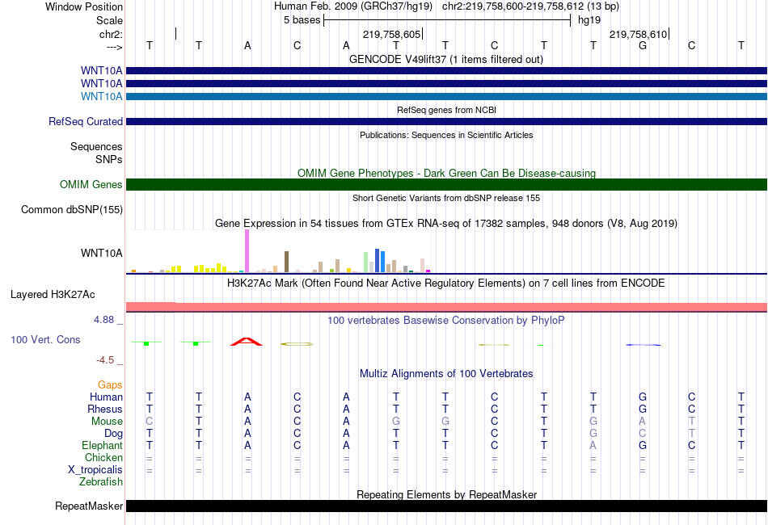
Task: Click the chr2: ruler label
Action: pos(111,34)
